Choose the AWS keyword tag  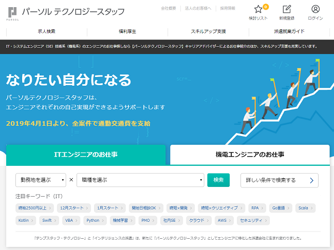pos(222,221)
